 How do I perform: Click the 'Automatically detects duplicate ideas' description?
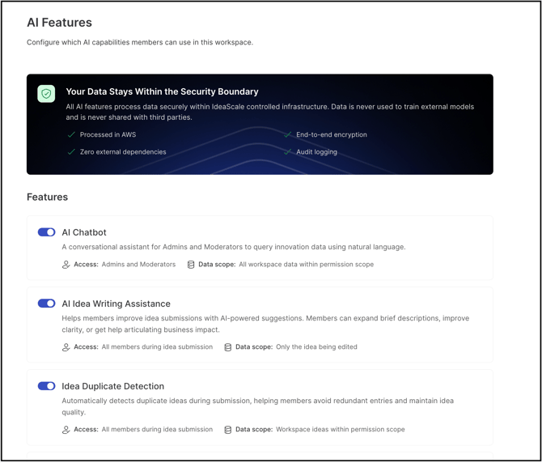tap(258, 406)
